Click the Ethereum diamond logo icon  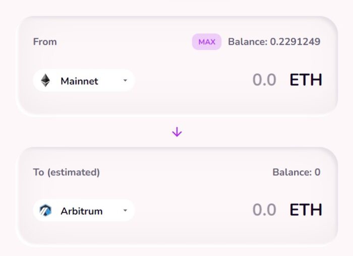pyautogui.click(x=45, y=80)
